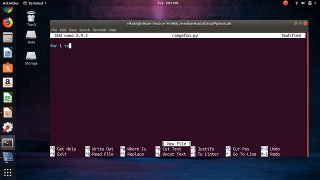This screenshot has width=320, height=180.
Task: Click the red recording indicator in top bar
Action: (285, 3)
